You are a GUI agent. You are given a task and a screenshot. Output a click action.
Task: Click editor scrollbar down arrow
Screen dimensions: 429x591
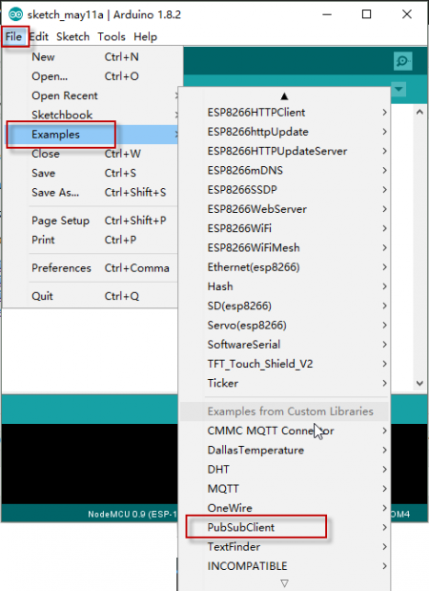click(x=419, y=383)
